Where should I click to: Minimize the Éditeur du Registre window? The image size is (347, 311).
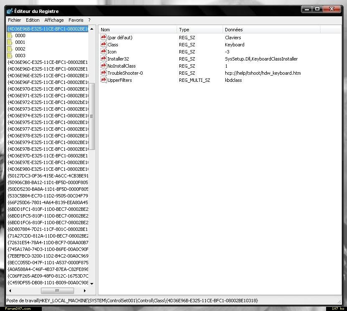[307, 9]
